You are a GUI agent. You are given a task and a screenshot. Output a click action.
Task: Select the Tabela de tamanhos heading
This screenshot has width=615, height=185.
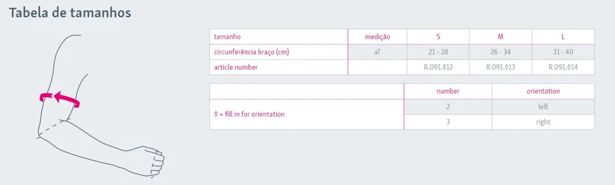[70, 13]
